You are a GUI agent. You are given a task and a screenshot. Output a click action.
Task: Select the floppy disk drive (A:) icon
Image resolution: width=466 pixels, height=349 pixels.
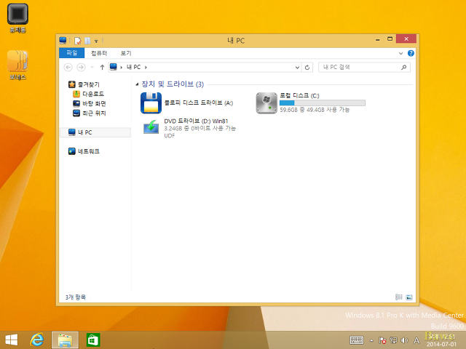point(151,103)
